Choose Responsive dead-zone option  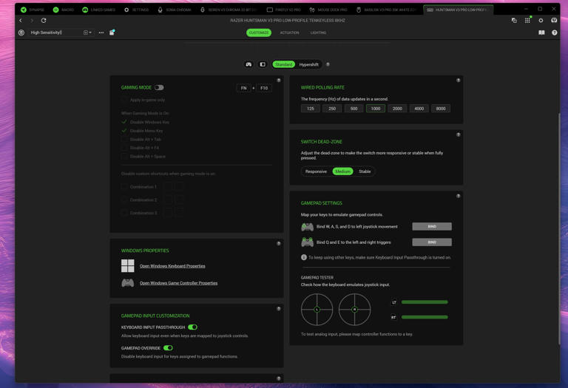point(316,171)
